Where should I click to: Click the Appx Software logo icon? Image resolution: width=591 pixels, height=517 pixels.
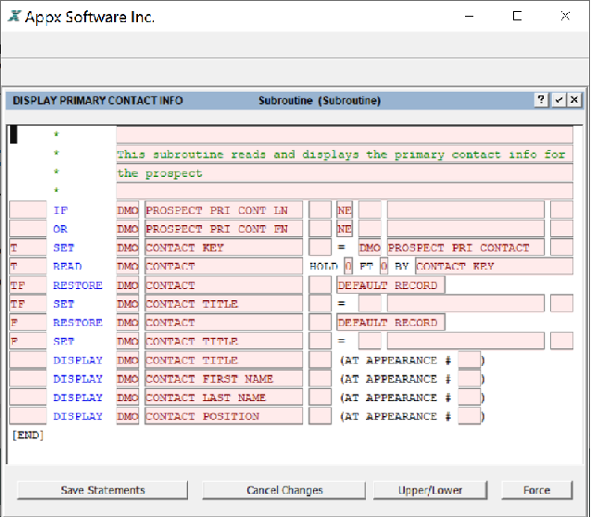click(x=14, y=17)
